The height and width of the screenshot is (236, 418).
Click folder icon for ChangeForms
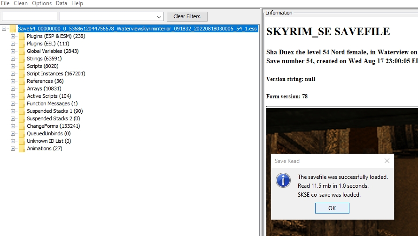(x=22, y=126)
